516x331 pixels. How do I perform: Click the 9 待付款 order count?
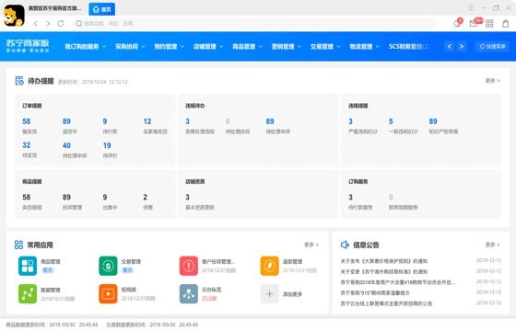click(x=105, y=121)
